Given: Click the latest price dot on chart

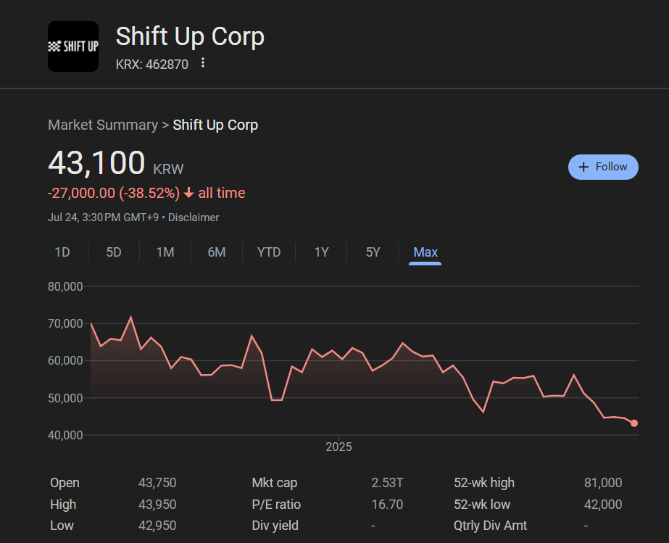Looking at the screenshot, I should tap(634, 423).
